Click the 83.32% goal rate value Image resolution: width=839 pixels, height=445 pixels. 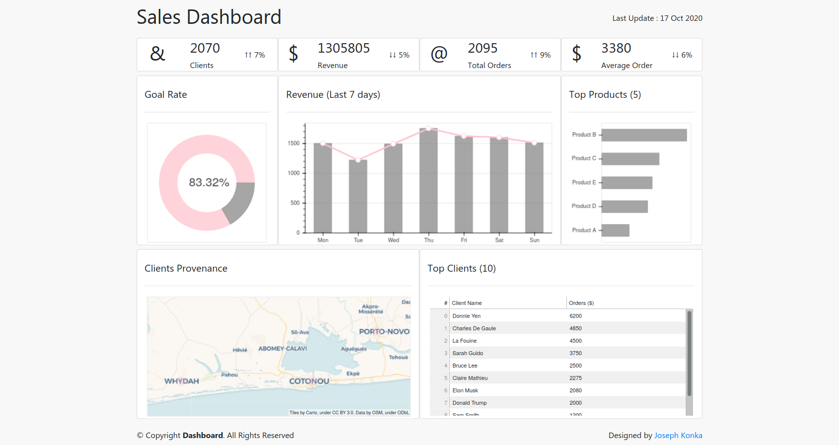tap(209, 182)
